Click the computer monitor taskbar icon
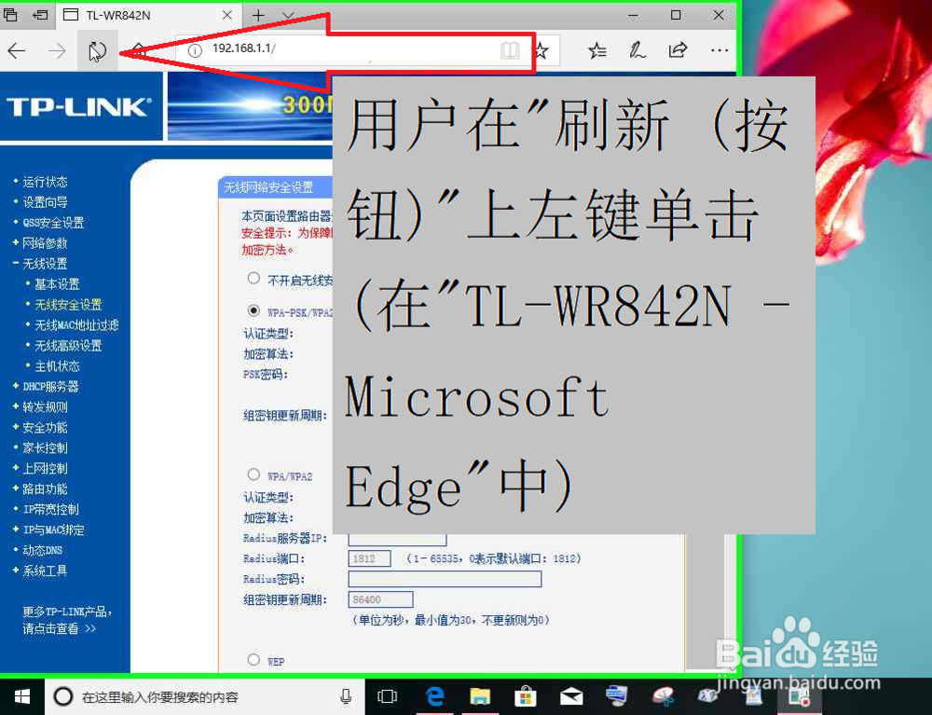This screenshot has width=932, height=715. coord(616,695)
